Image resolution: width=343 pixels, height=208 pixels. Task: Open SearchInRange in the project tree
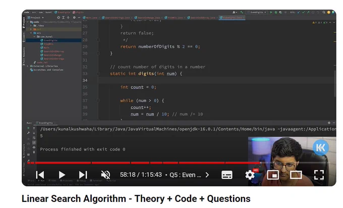tap(51, 55)
